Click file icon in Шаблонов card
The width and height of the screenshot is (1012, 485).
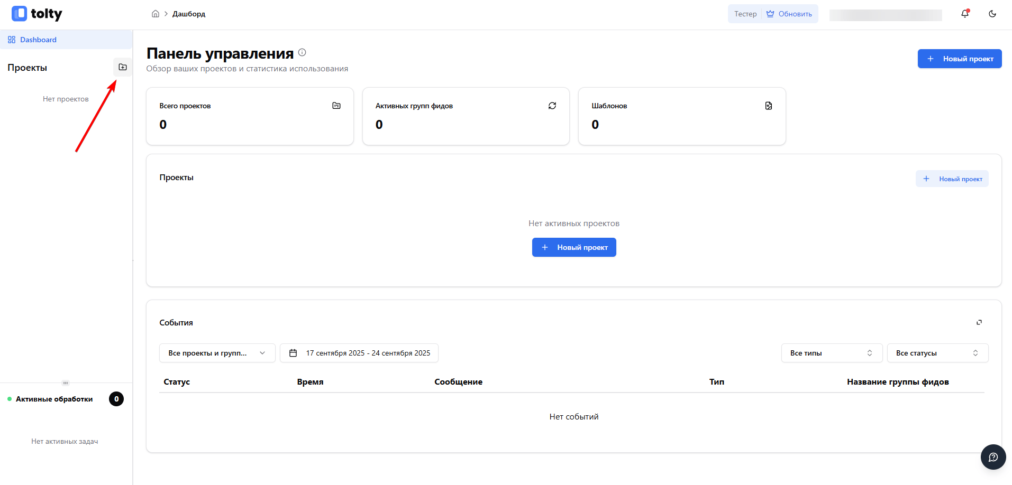pos(769,106)
